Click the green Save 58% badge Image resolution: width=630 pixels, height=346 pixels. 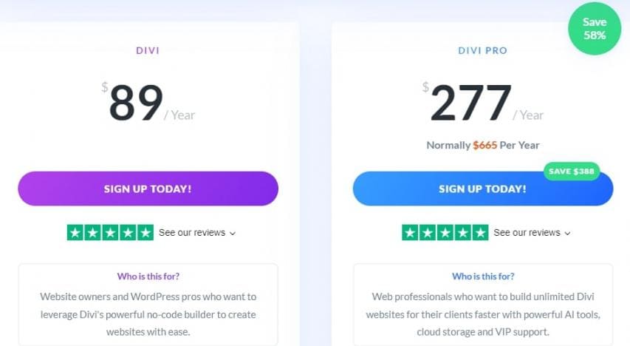coord(594,30)
